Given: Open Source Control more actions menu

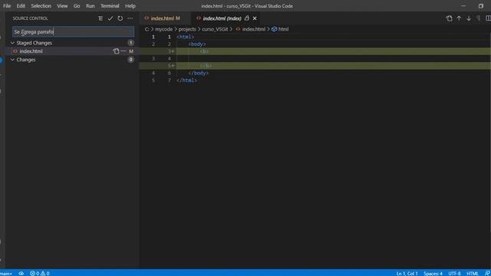Looking at the screenshot, I should 130,18.
